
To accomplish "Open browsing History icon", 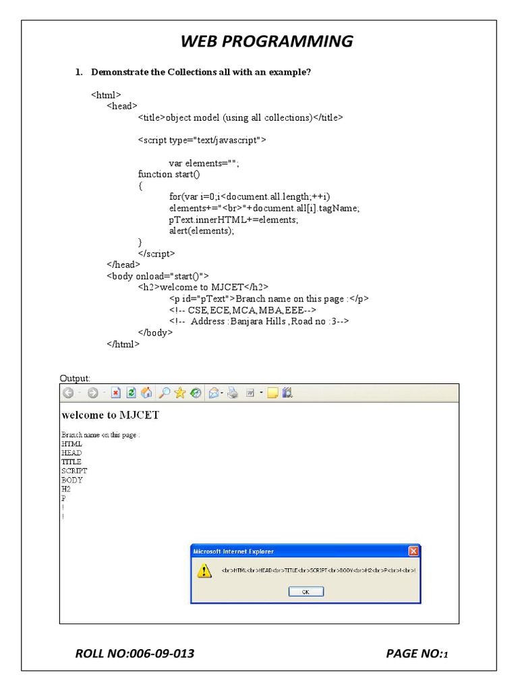I will 196,393.
